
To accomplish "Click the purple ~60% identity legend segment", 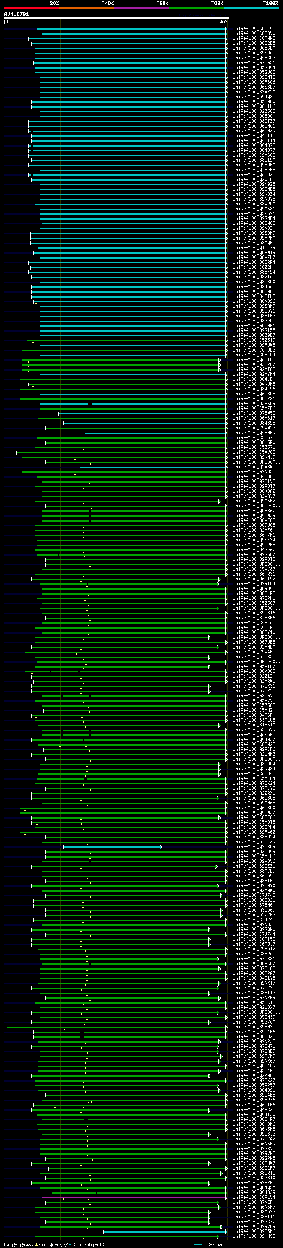I will click(142, 8).
